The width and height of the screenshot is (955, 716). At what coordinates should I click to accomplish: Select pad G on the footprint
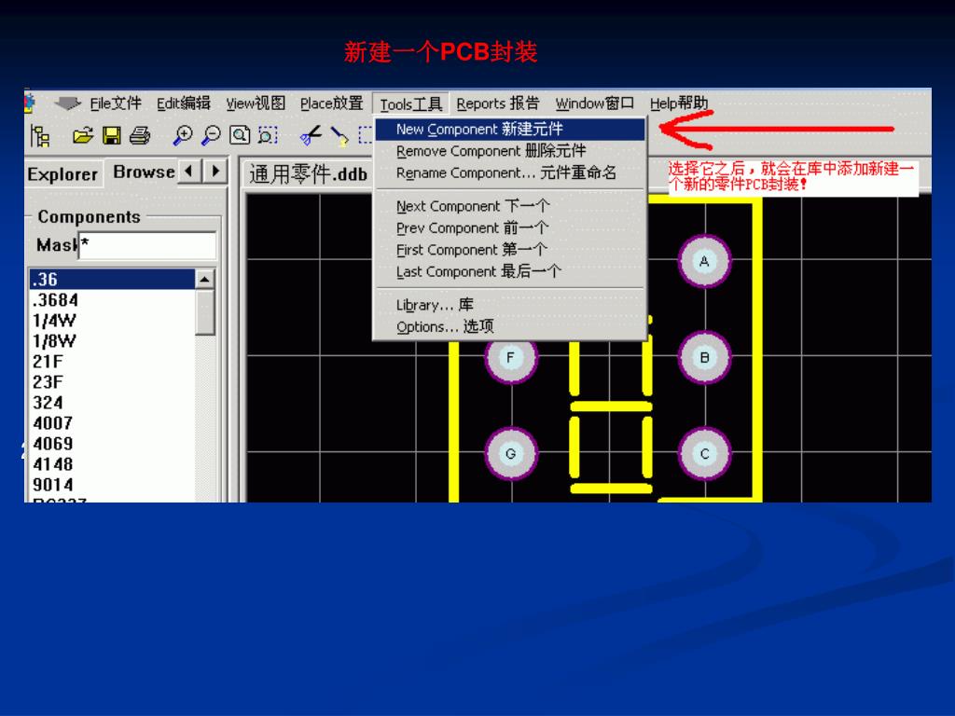511,454
